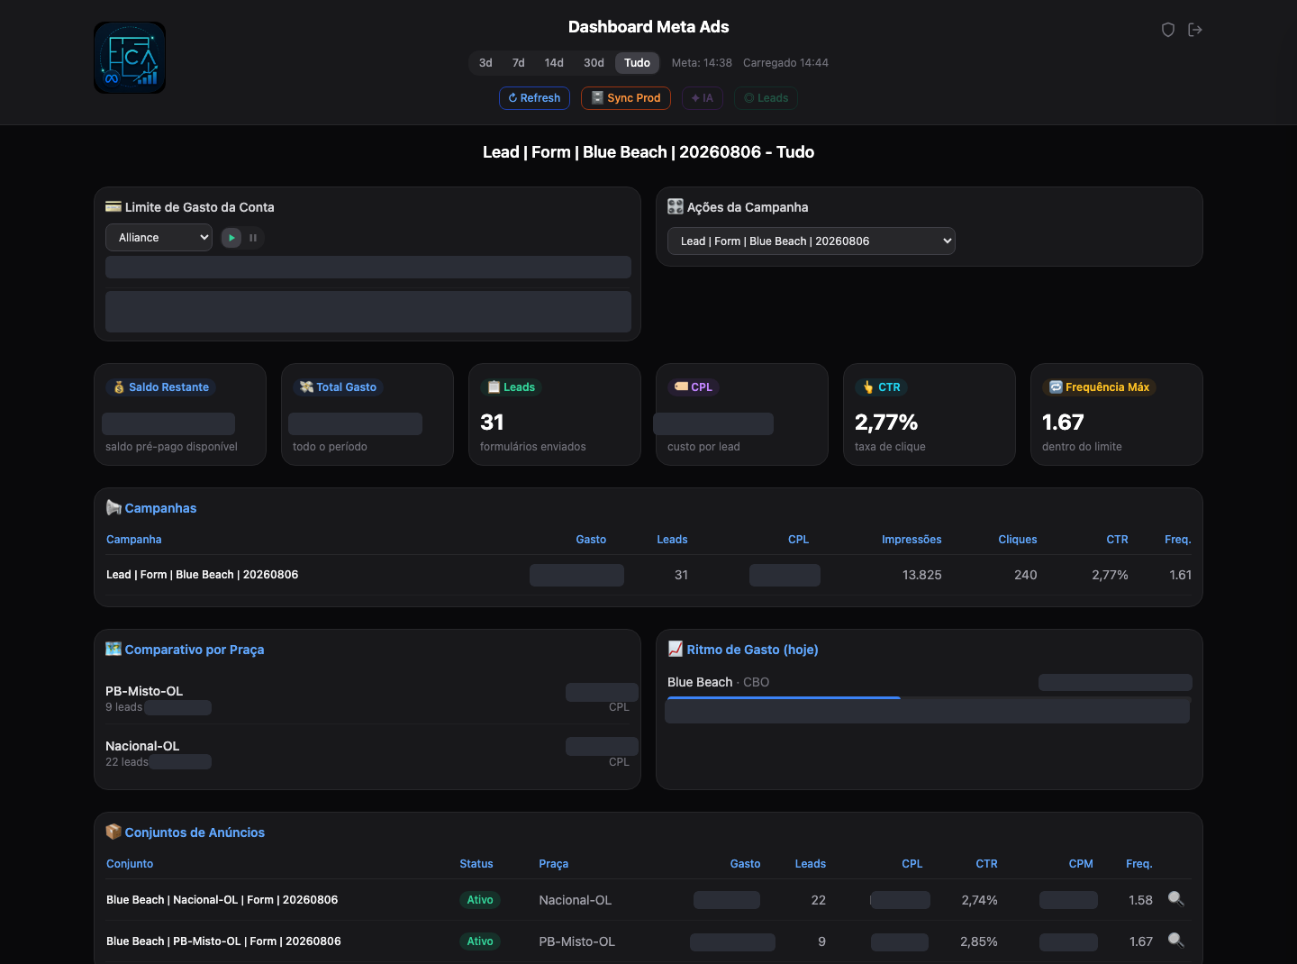Sort campaigns by Cliques column
This screenshot has height=964, width=1297.
pyautogui.click(x=1018, y=540)
